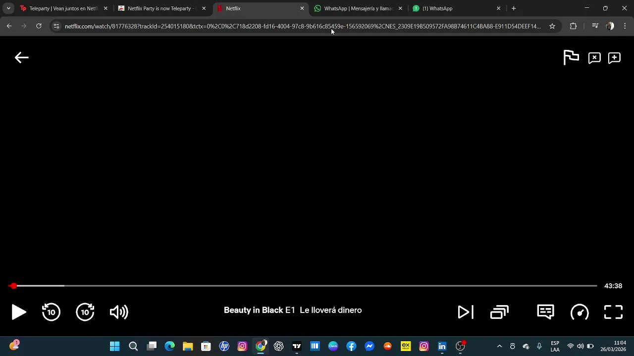Click the red playhead on the progress bar

pos(13,286)
